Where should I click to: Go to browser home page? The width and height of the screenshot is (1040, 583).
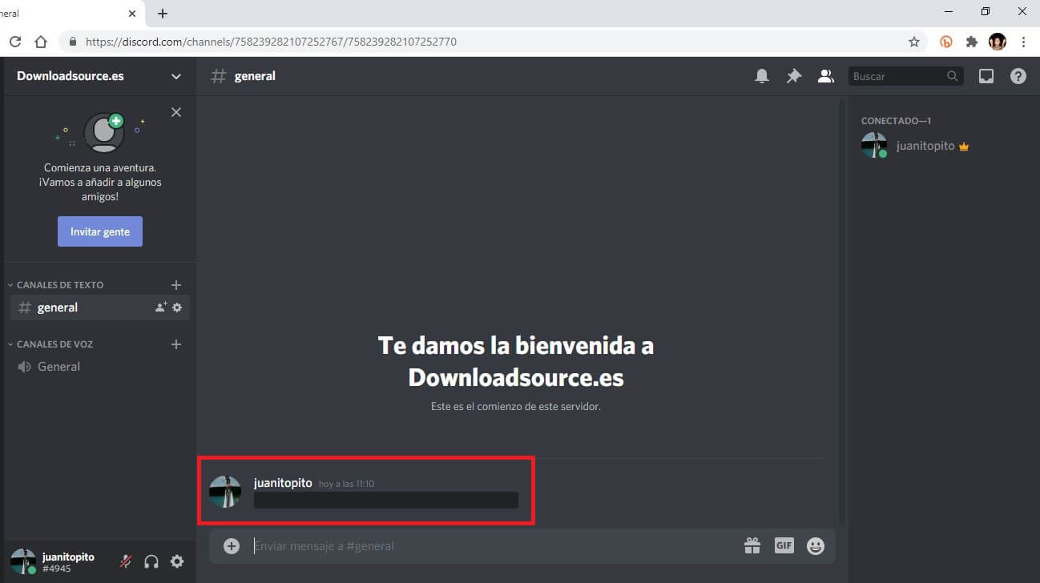(41, 42)
